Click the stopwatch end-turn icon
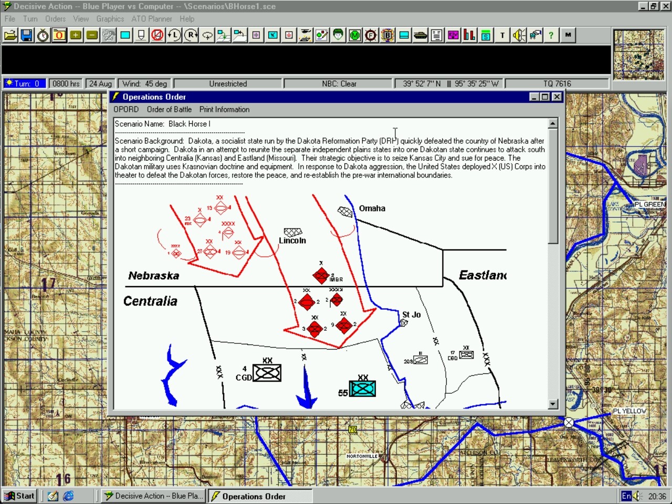This screenshot has width=672, height=504. 43,35
